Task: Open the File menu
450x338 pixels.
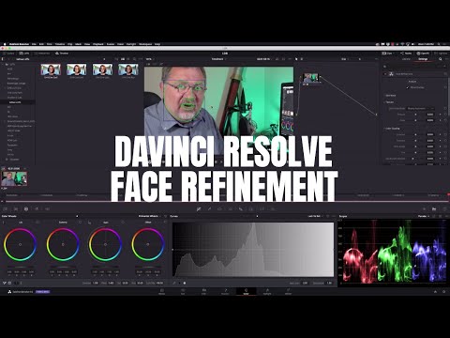Action: [34, 44]
